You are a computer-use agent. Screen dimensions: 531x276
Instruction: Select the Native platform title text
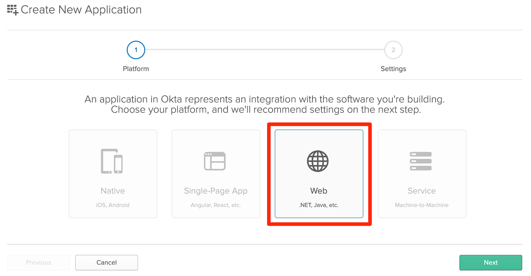[113, 191]
